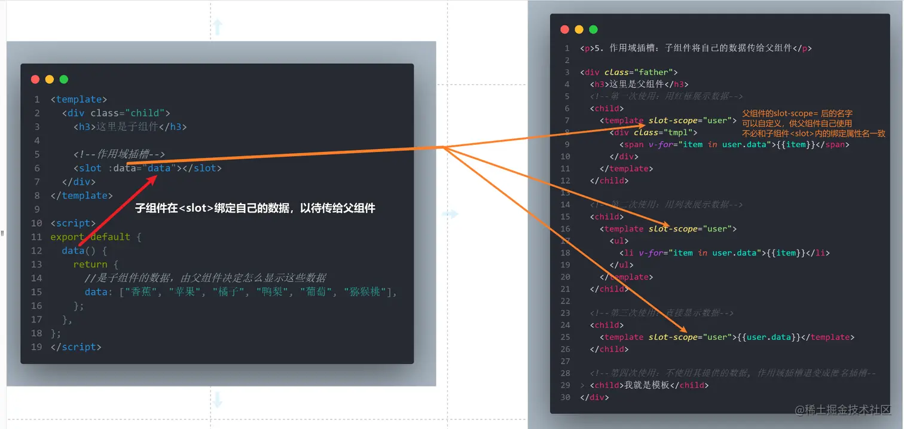This screenshot has width=904, height=429.
Task: Click the <ul> tag on right line 17
Action: coord(619,241)
